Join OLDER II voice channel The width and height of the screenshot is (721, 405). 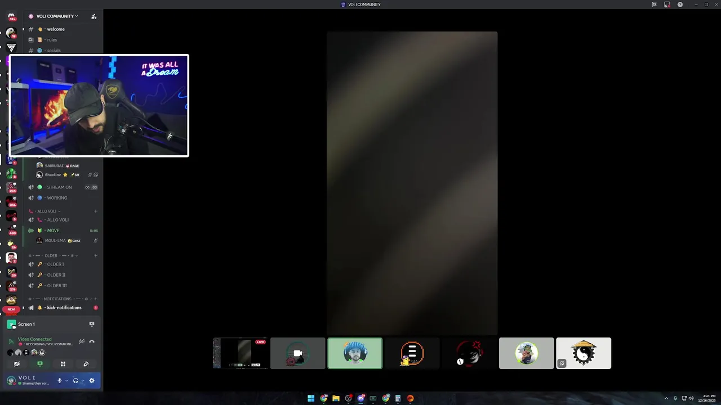(x=63, y=275)
